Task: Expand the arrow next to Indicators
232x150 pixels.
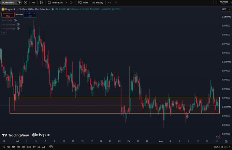Action: point(67,2)
